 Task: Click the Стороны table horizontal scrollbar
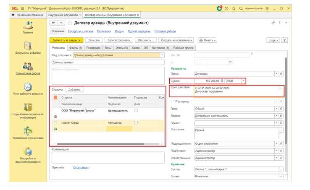(100, 144)
